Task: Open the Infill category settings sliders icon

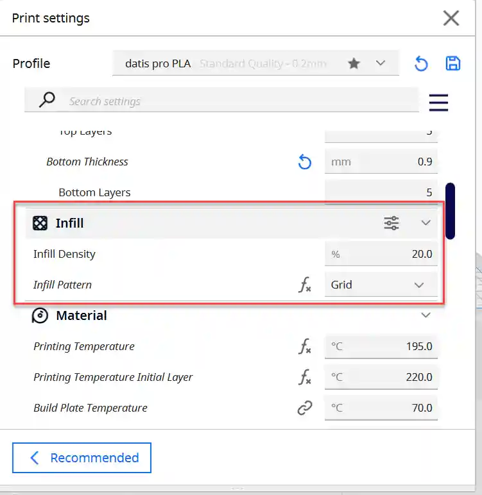Action: (392, 223)
